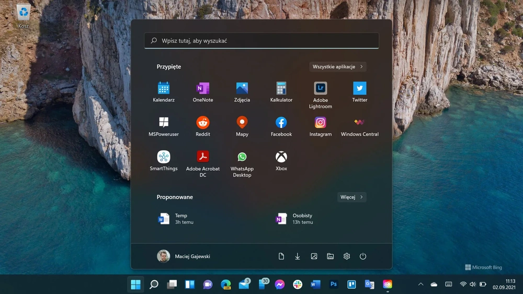Open taskbar Search magnifier
This screenshot has height=294, width=523.
pos(154,285)
